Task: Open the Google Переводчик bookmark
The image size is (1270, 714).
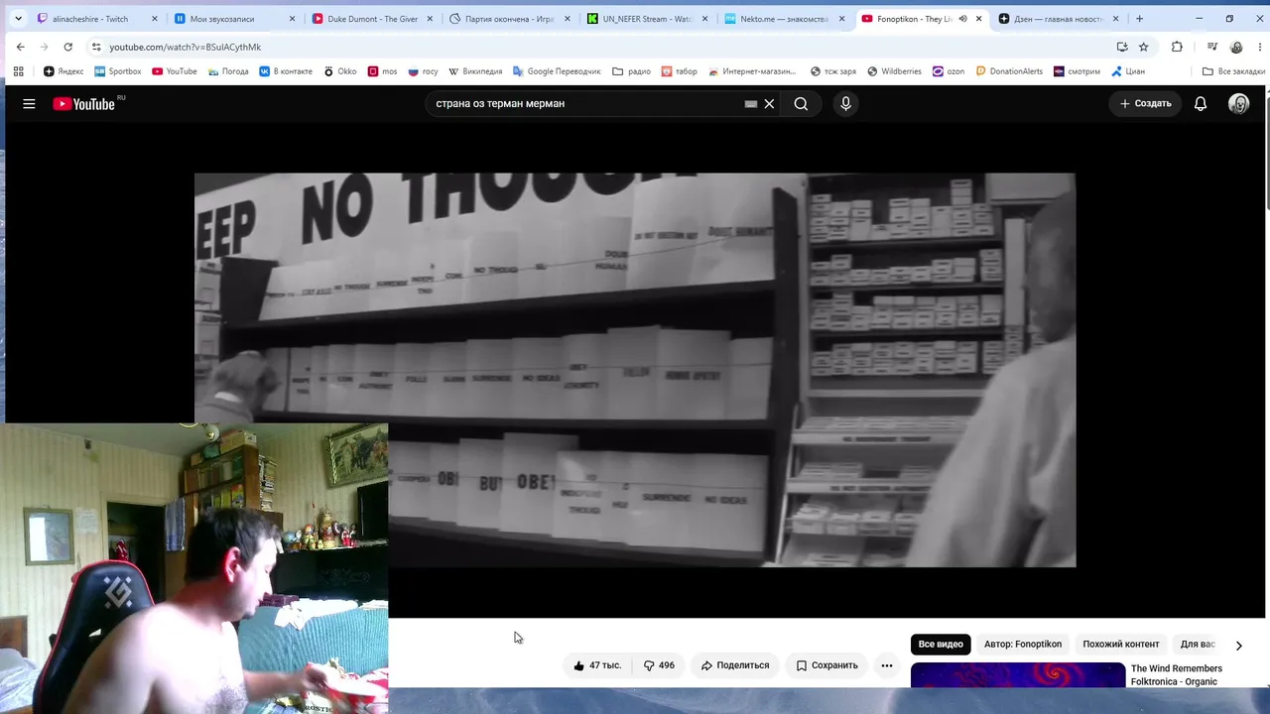Action: point(557,71)
